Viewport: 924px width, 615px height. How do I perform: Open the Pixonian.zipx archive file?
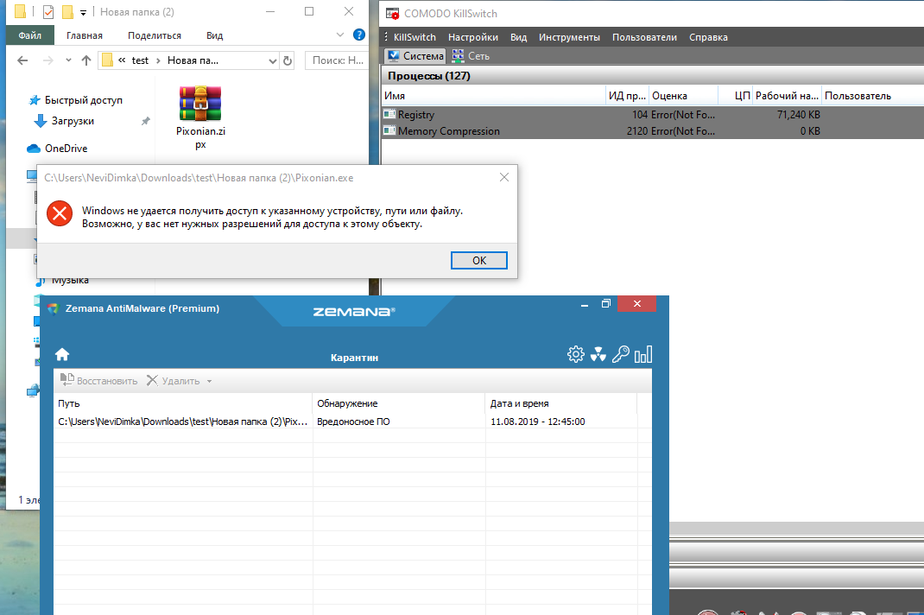click(x=200, y=117)
